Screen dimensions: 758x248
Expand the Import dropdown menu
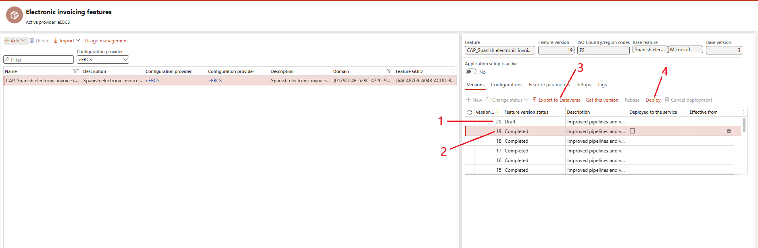(78, 40)
